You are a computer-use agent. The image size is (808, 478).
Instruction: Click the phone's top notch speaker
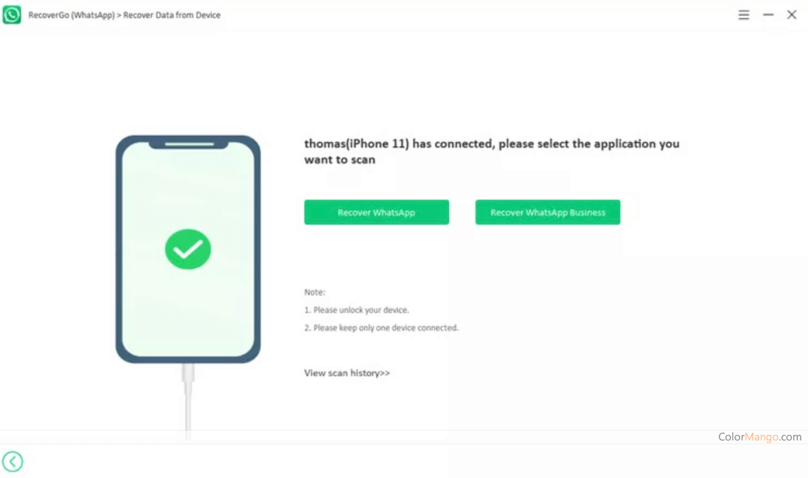[189, 144]
